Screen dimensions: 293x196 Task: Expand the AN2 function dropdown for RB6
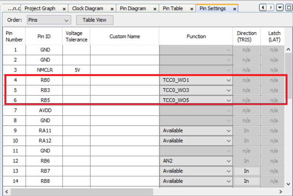[229, 161]
